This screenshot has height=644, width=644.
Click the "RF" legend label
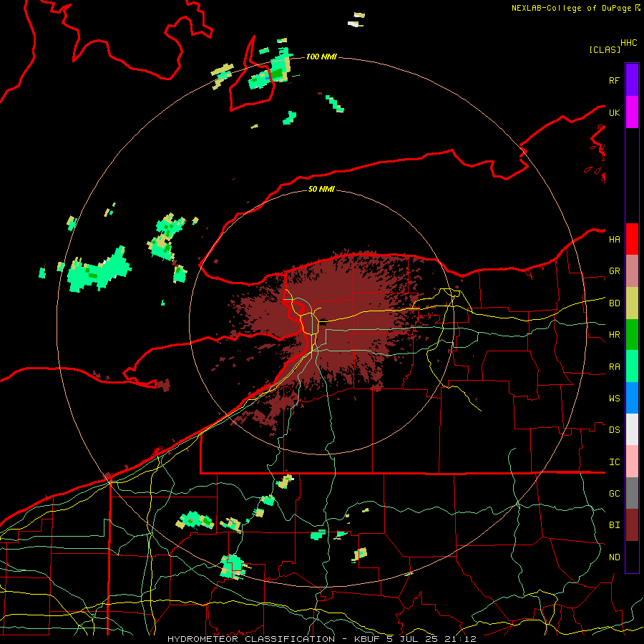[615, 80]
